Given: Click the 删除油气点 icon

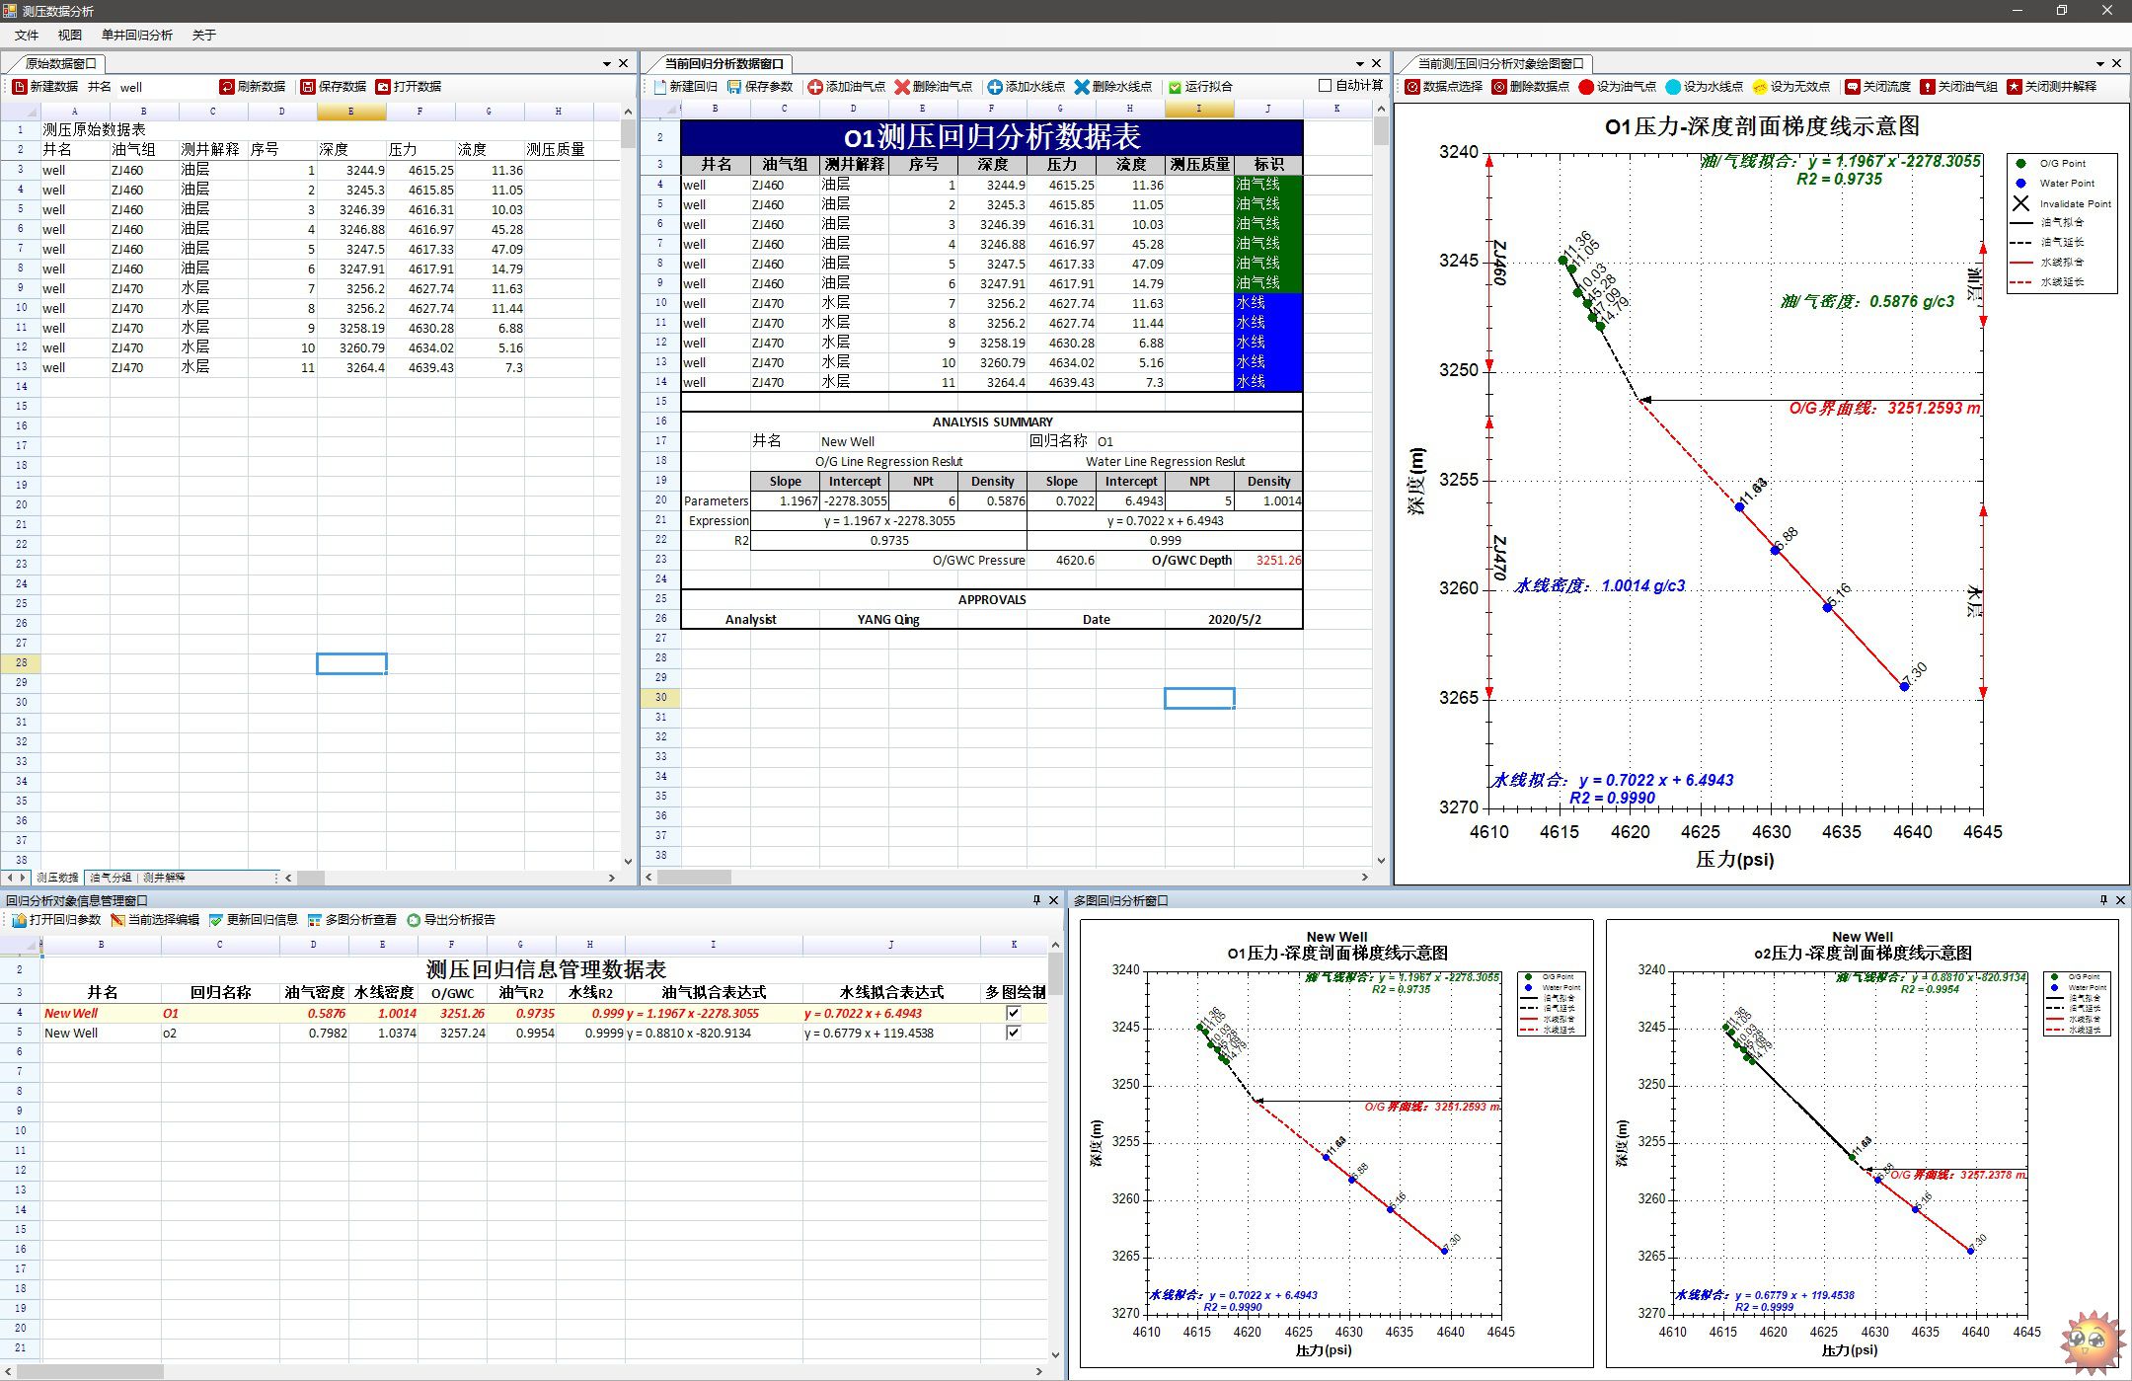Looking at the screenshot, I should point(902,87).
